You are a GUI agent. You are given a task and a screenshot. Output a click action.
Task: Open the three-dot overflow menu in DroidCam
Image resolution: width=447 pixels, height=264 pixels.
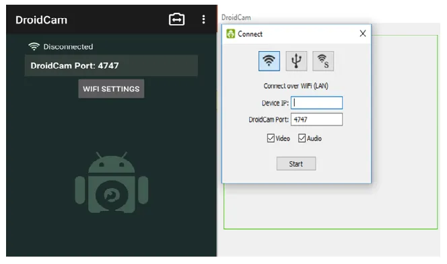point(203,19)
